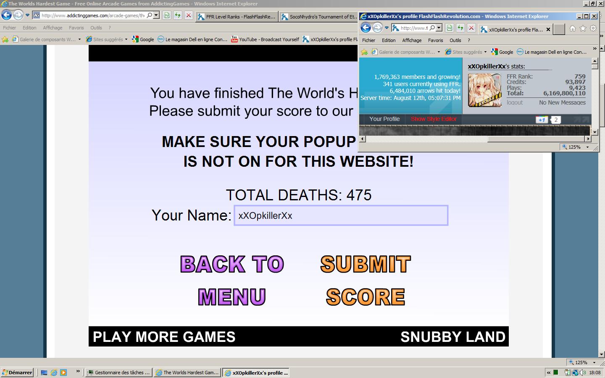Show more favorites chevron in profile window

point(594,49)
